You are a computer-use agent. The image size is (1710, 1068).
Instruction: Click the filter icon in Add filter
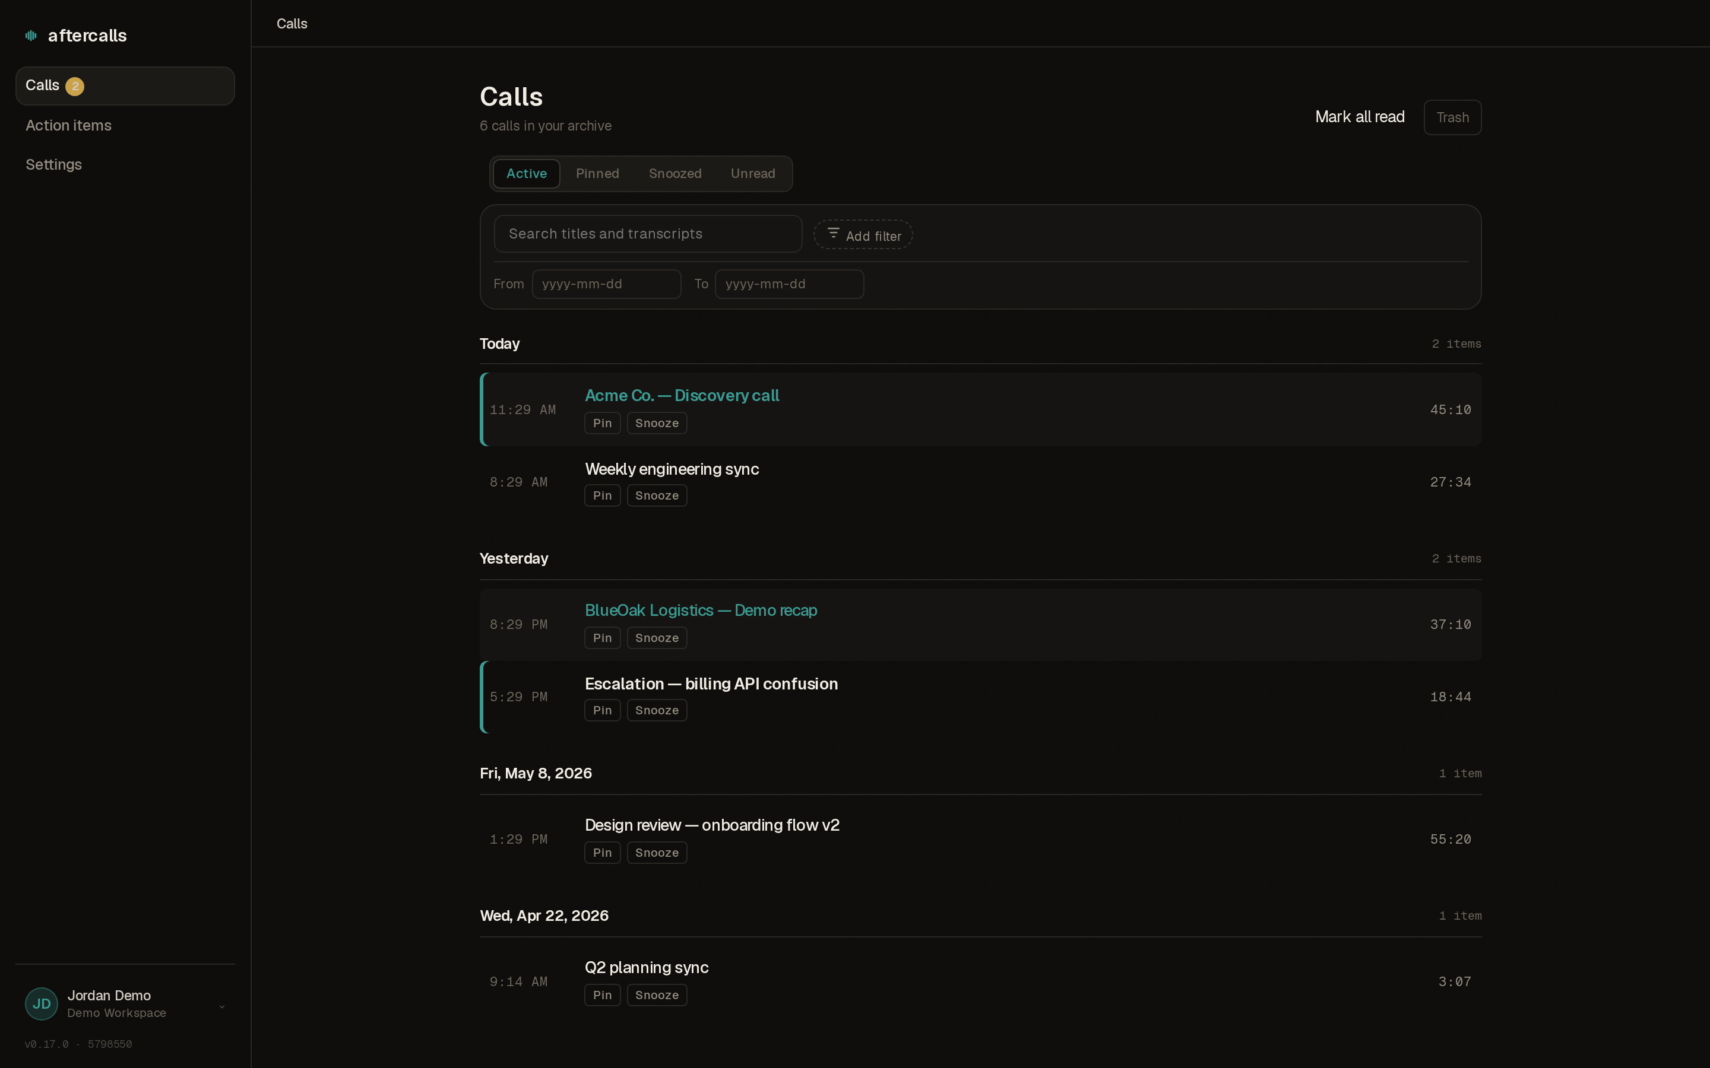833,233
